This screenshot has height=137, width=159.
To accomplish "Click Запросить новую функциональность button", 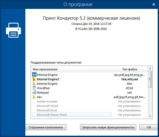I will (108, 127).
